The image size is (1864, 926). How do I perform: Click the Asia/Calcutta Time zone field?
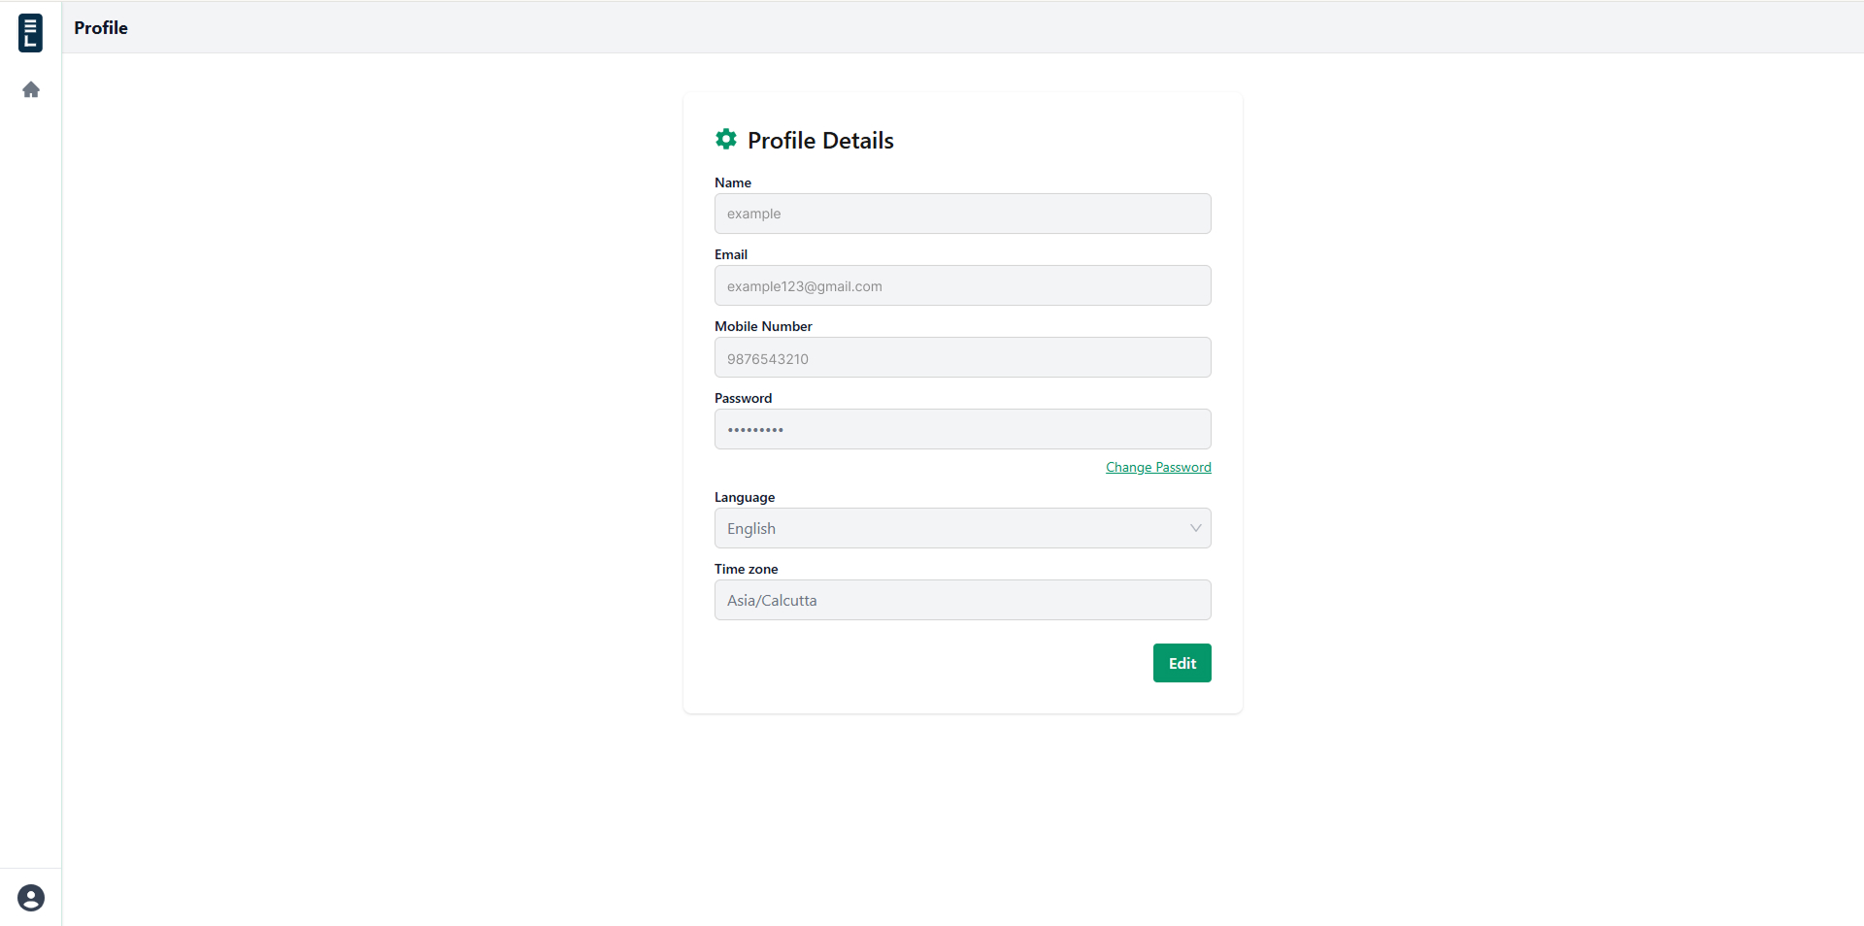click(962, 600)
